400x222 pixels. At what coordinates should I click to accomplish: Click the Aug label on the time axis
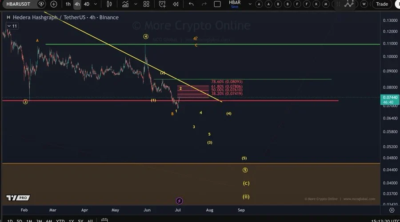tap(209, 210)
